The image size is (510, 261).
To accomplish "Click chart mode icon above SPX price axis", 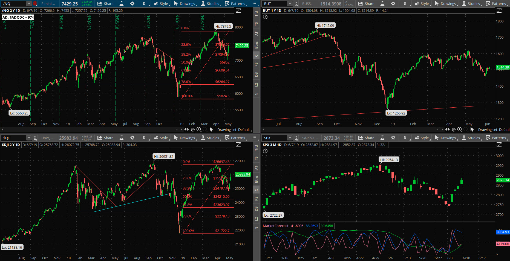I will (x=499, y=145).
